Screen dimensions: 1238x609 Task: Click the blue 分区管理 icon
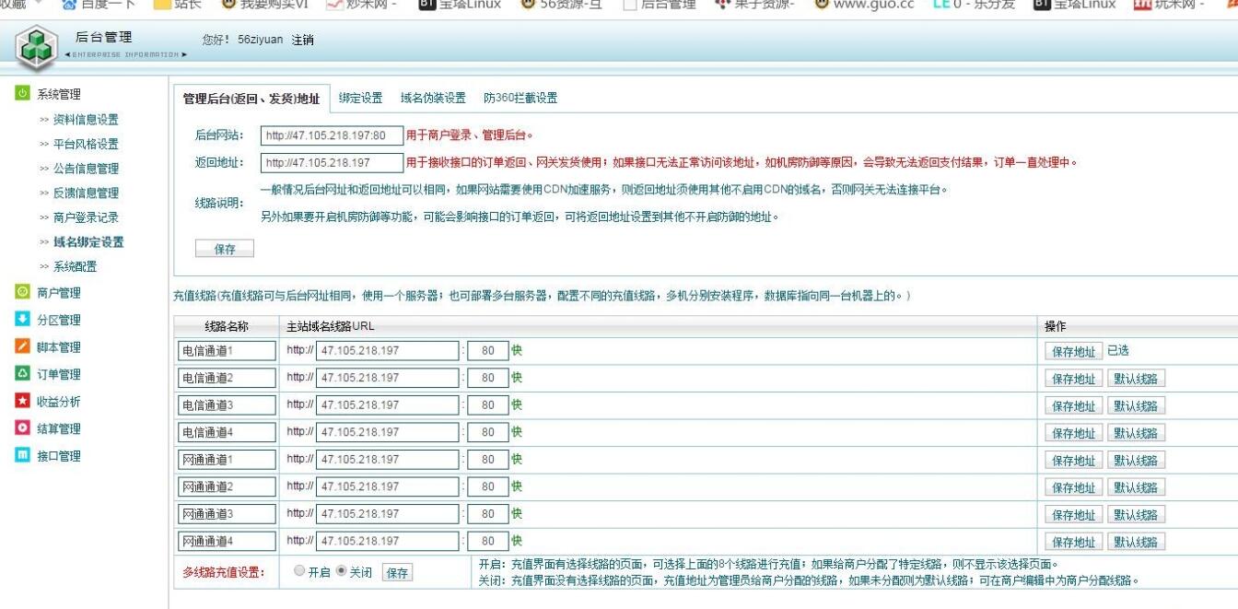[x=23, y=320]
